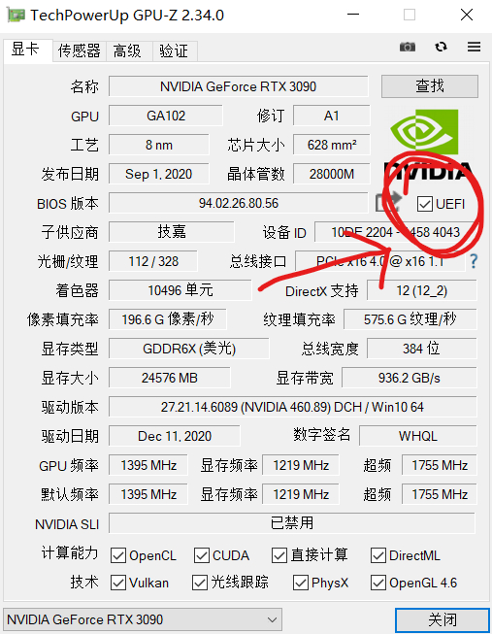Click the bus width value 384 位
The width and height of the screenshot is (492, 634).
point(422,349)
